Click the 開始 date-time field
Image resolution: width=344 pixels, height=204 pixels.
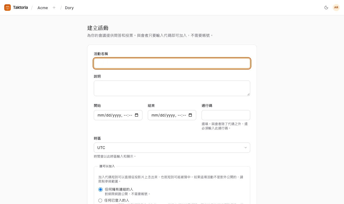click(118, 115)
